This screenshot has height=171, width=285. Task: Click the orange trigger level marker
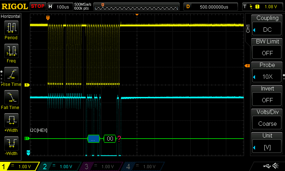(247, 66)
